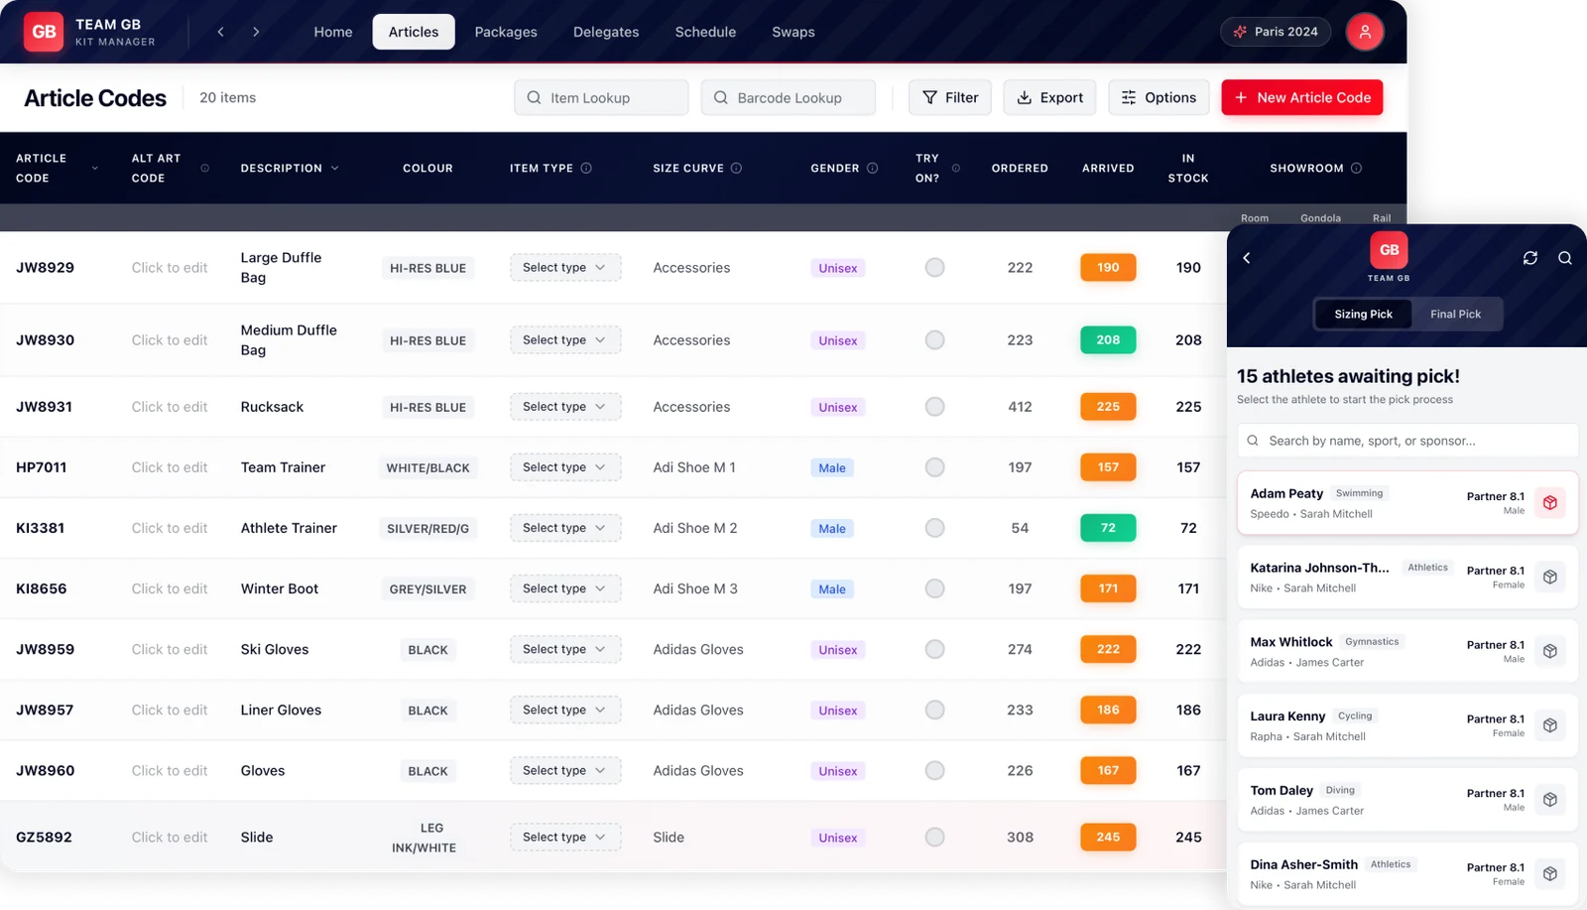The width and height of the screenshot is (1587, 910).
Task: Toggle Try On for KI8656 Winter Boot
Action: pyautogui.click(x=934, y=588)
